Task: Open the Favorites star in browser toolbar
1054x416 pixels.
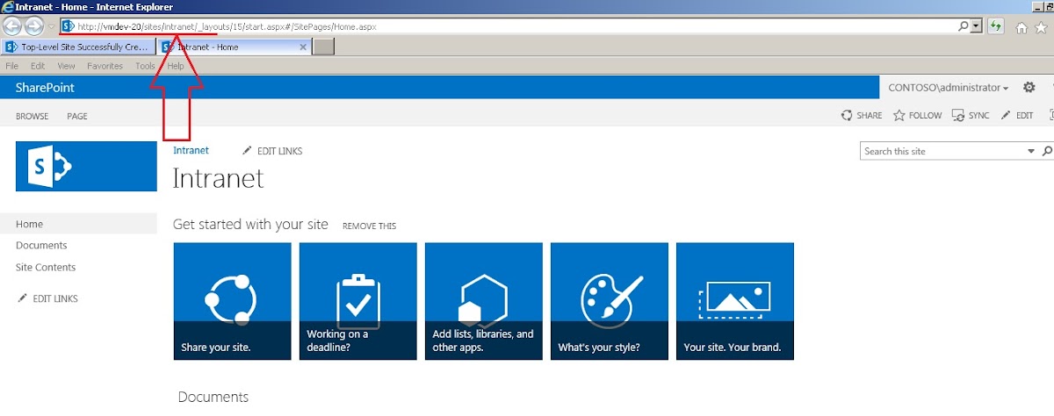Action: [x=1043, y=27]
